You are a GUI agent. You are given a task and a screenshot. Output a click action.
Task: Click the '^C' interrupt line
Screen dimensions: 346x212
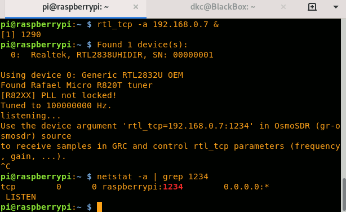click(6, 166)
